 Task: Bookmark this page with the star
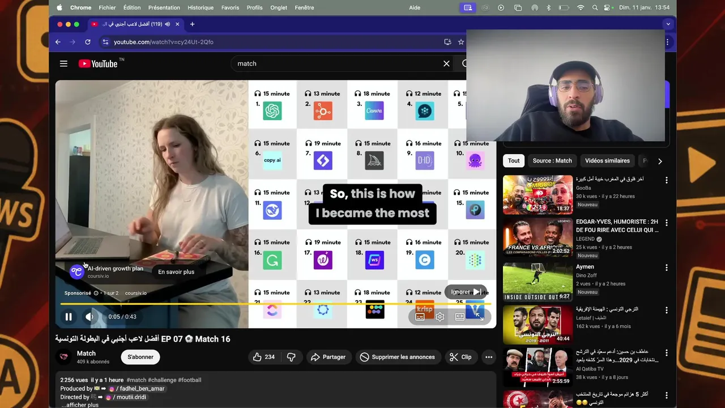(x=461, y=42)
